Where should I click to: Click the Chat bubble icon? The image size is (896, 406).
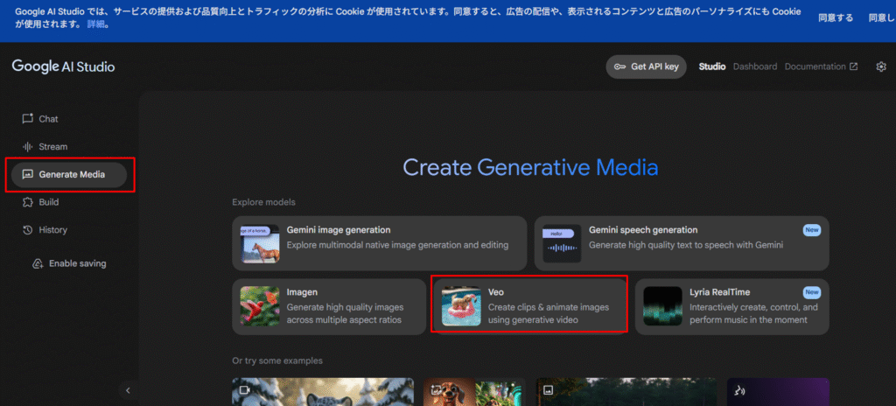(27, 119)
